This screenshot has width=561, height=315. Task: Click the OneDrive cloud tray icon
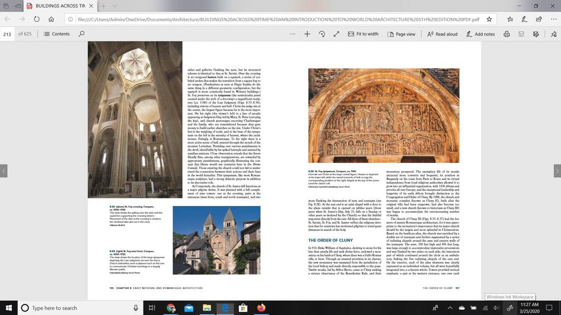pyautogui.click(x=461, y=308)
